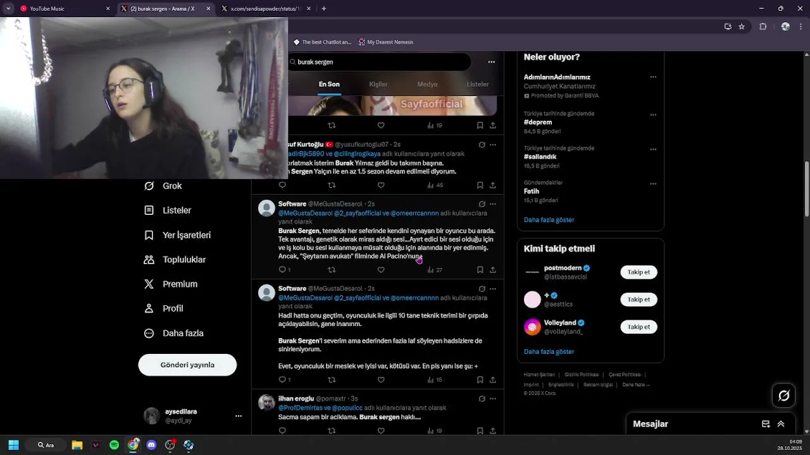Click Daha fazla göster under Kimi takip etmeli
The width and height of the screenshot is (810, 455).
point(549,351)
